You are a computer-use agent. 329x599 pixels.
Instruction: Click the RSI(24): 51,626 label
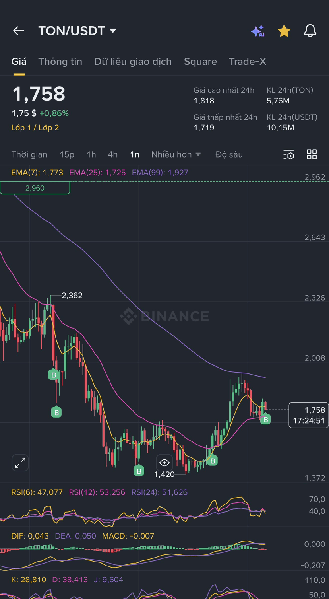click(x=159, y=492)
